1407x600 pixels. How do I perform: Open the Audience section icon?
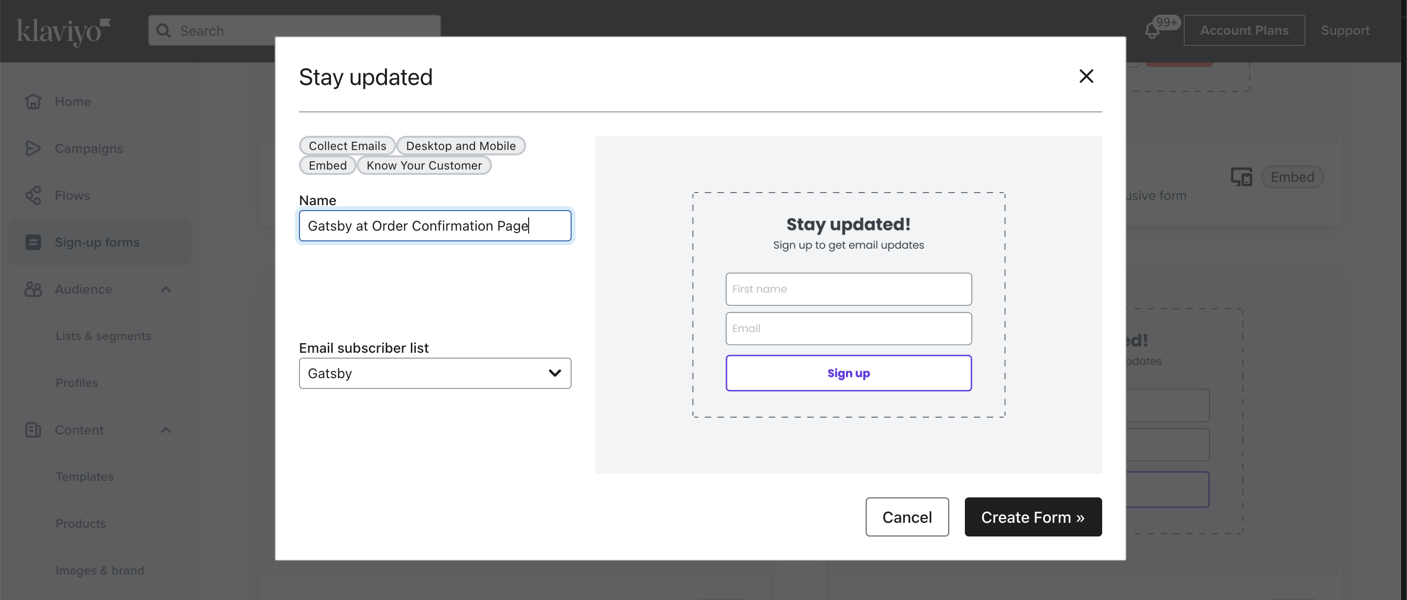33,289
